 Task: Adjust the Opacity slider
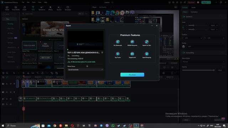point(198,70)
